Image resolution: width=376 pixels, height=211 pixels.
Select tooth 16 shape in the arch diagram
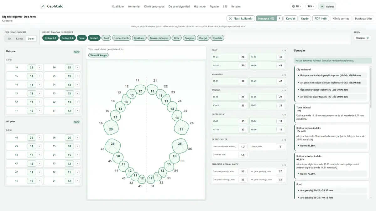pos(111,128)
